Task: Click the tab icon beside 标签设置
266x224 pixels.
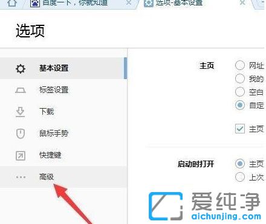Action: tap(21, 90)
